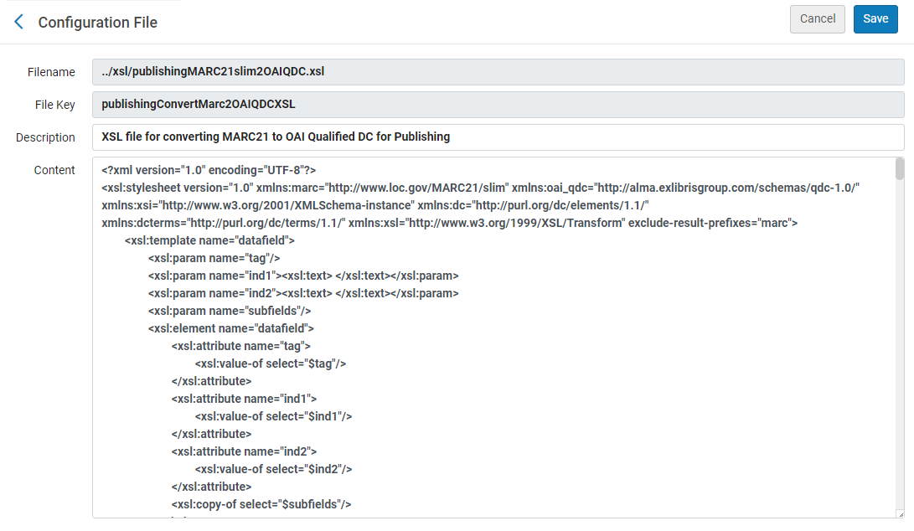Click the xsl:attribute name="ind1" line
Image resolution: width=914 pixels, height=531 pixels.
tap(245, 399)
